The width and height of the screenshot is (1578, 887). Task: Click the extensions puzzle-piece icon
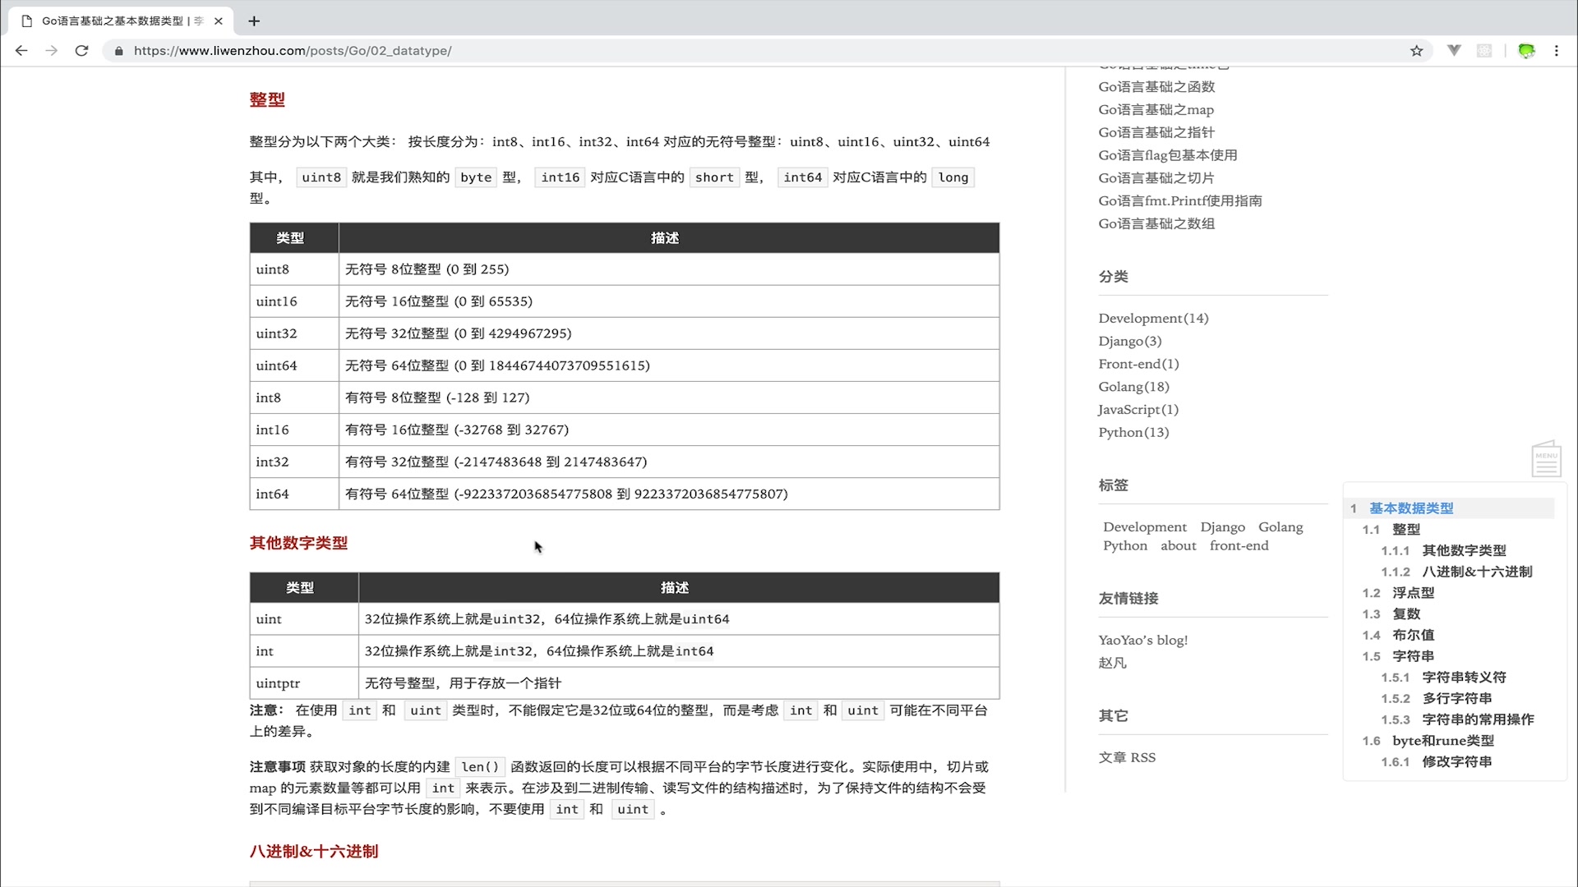[1483, 50]
